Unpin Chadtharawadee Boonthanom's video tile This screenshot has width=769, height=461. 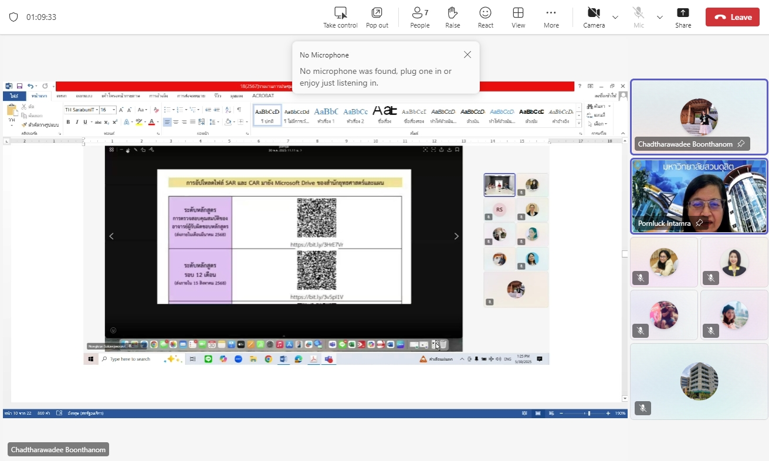click(741, 144)
